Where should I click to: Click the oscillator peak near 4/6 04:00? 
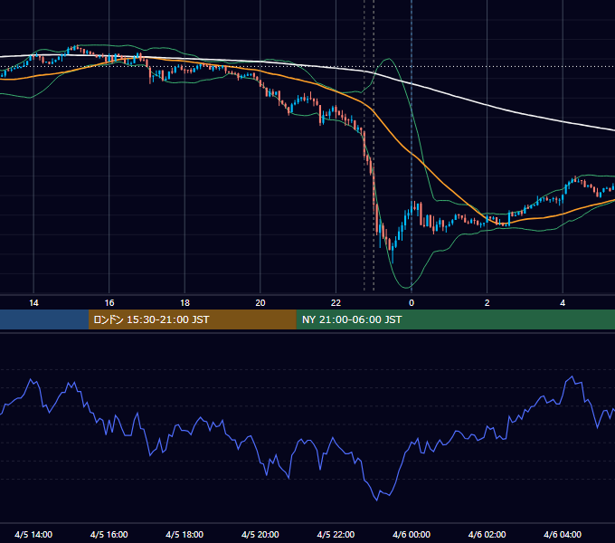pos(572,377)
